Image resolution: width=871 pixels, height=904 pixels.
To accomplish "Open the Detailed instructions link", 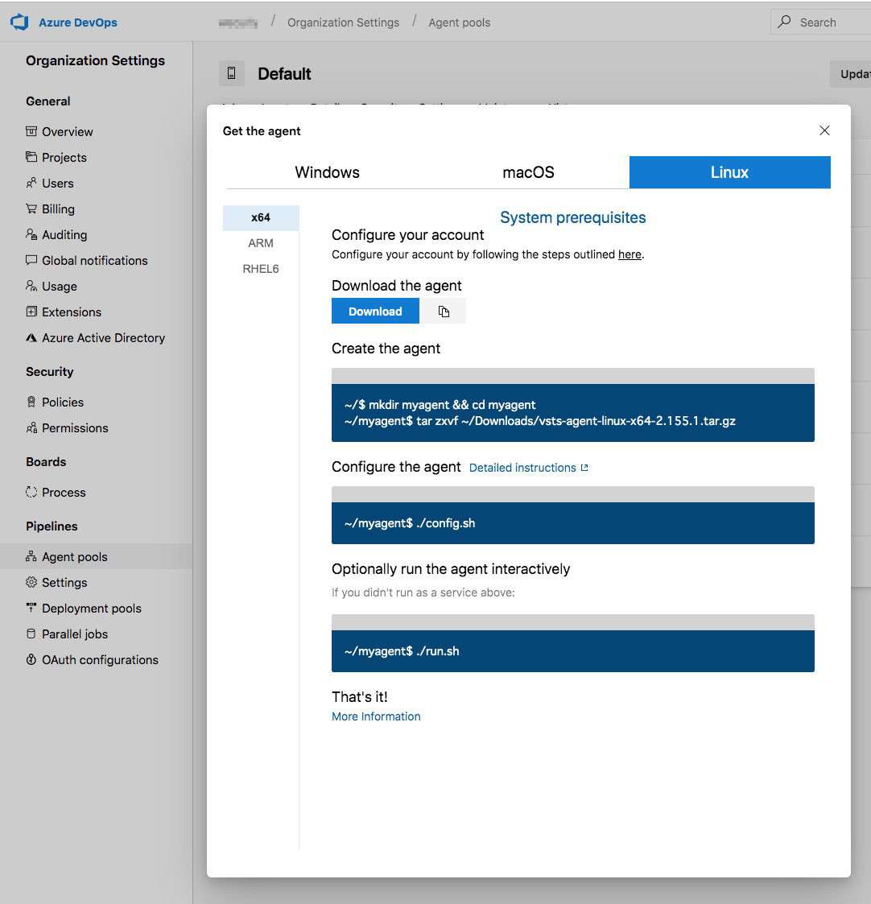I will click(x=529, y=468).
